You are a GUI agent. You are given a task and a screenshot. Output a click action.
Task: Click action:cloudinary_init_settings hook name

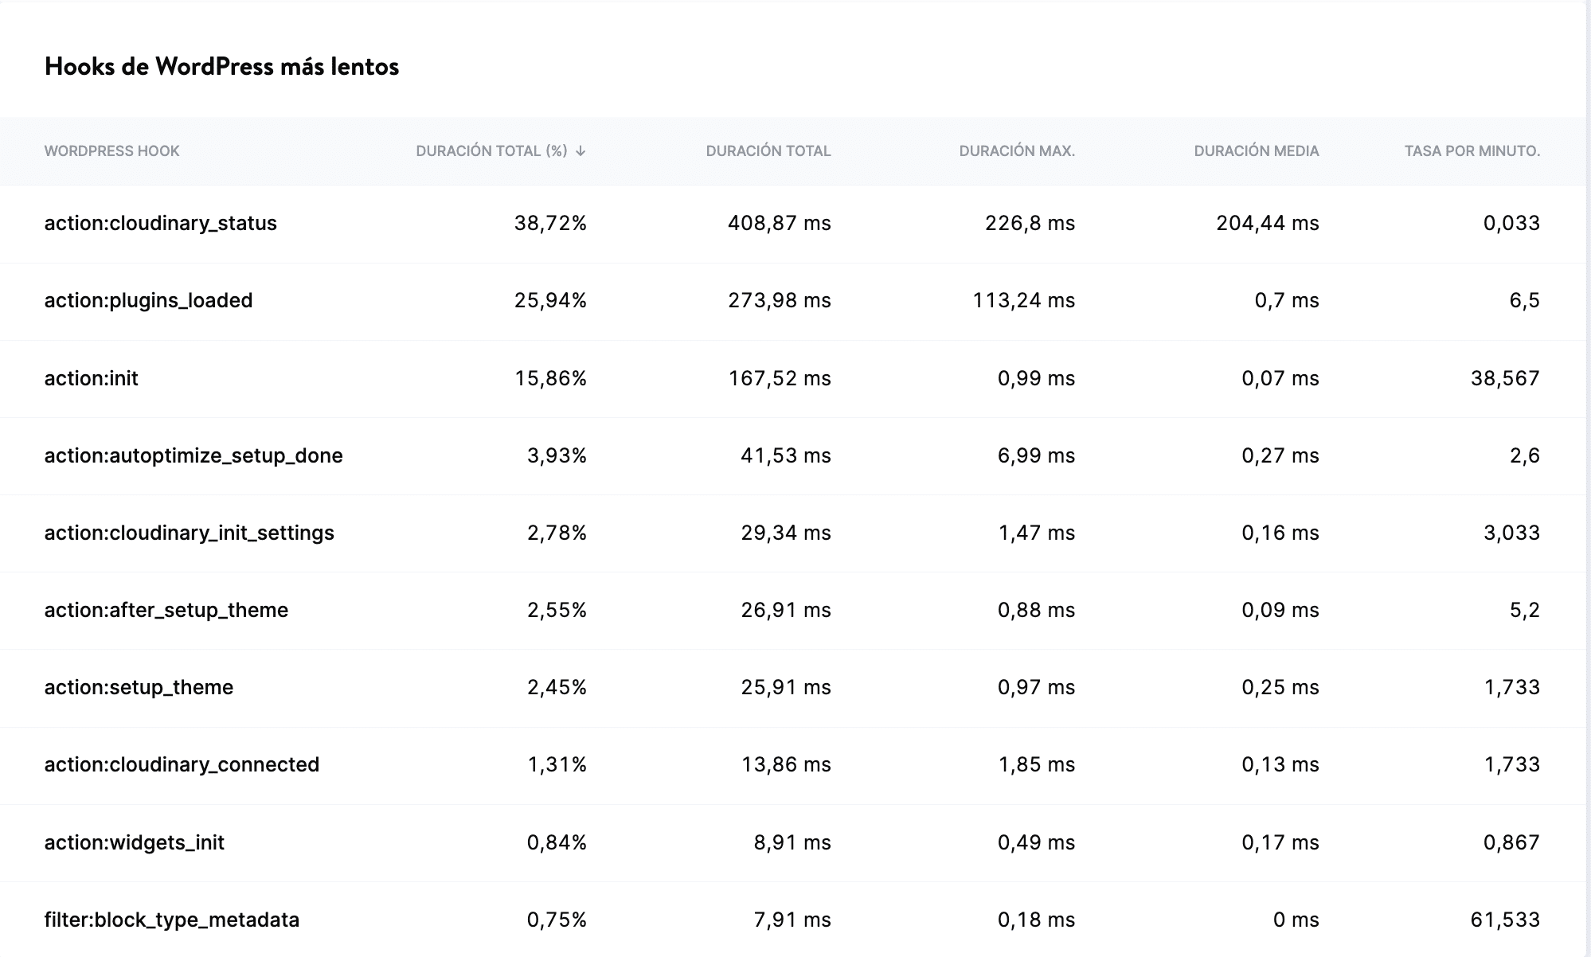click(189, 533)
